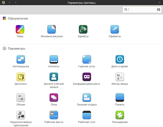
Task: Open the Расширения puzzle piece icon
Action: click(120, 115)
